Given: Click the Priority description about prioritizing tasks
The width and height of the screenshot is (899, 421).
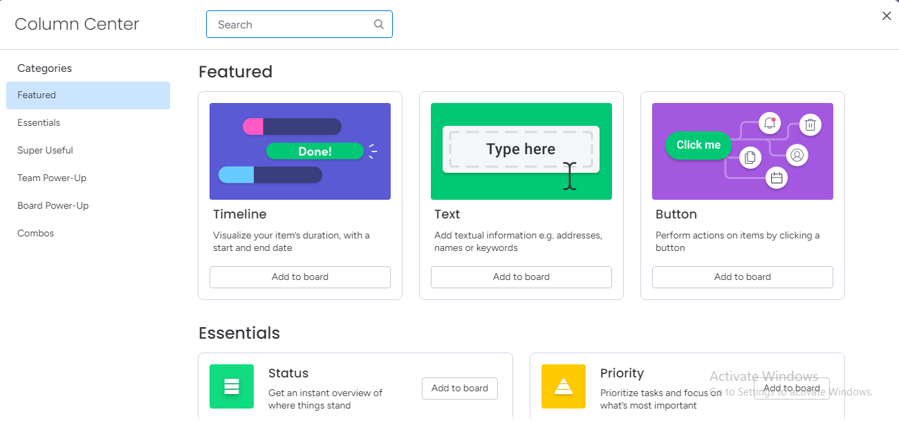Looking at the screenshot, I should (x=660, y=400).
